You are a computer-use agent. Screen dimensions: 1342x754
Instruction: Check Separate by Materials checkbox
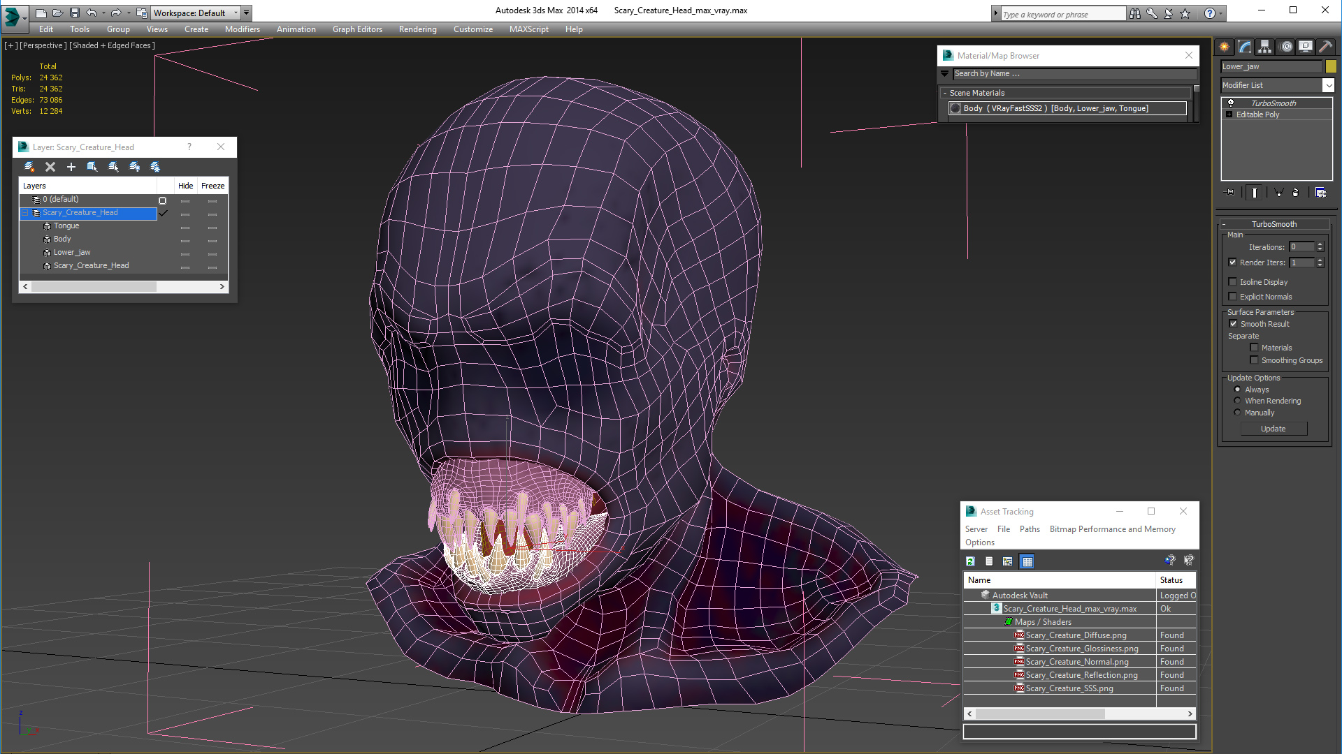point(1254,348)
